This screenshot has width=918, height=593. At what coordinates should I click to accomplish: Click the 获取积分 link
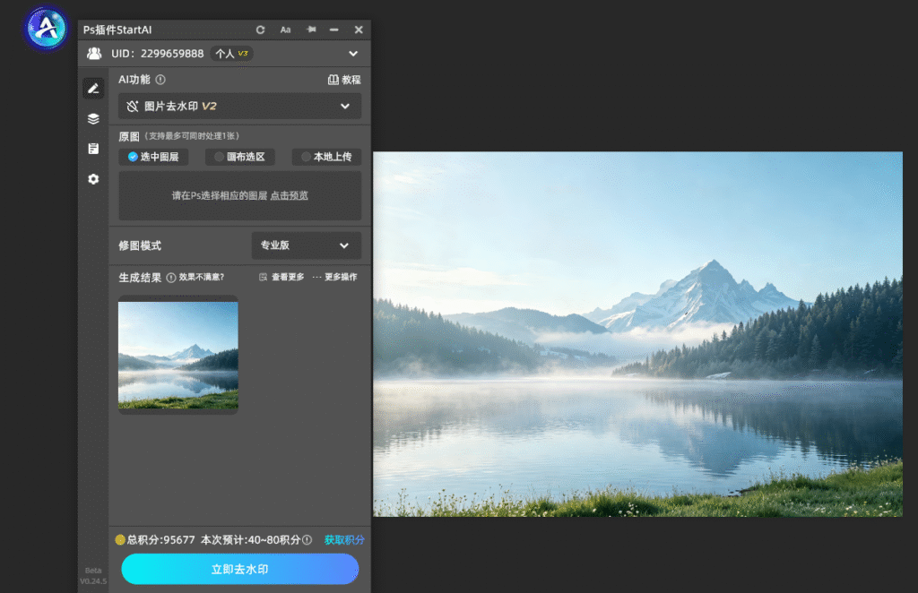[344, 540]
